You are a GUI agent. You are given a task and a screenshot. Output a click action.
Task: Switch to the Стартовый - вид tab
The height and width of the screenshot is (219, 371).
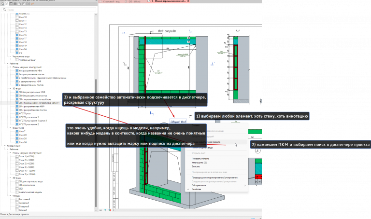coord(111,1)
